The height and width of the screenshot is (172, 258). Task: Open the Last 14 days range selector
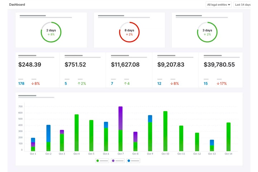pyautogui.click(x=242, y=5)
